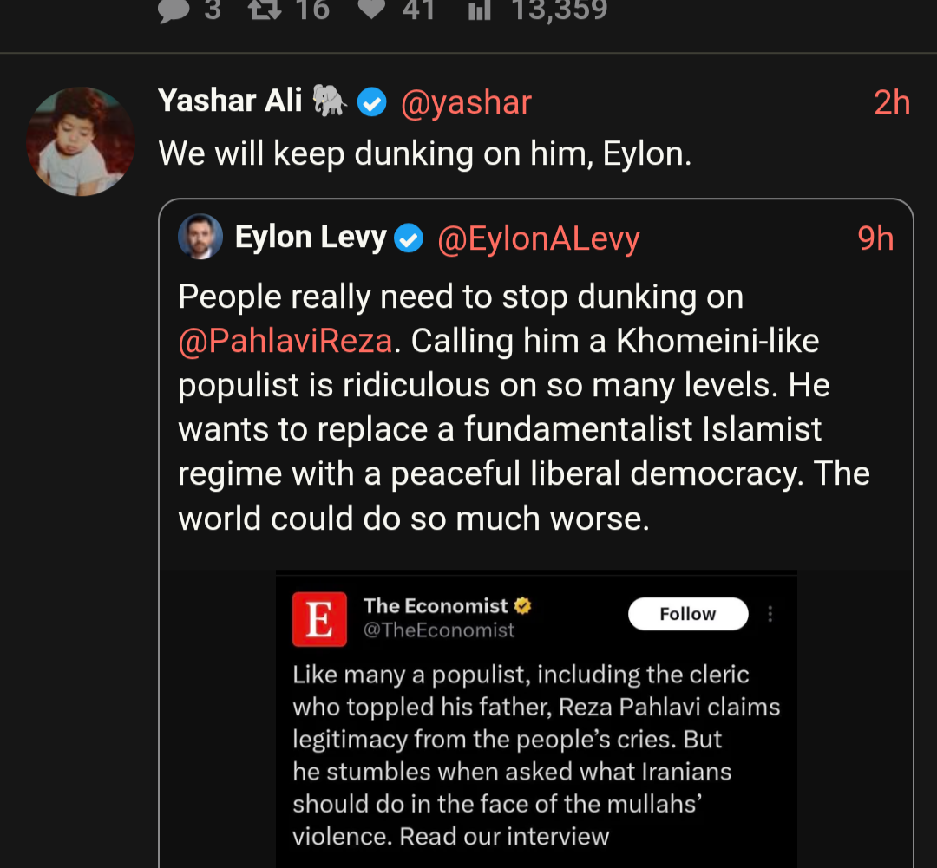
Task: Click the Yashar Ali display name
Action: tap(229, 101)
